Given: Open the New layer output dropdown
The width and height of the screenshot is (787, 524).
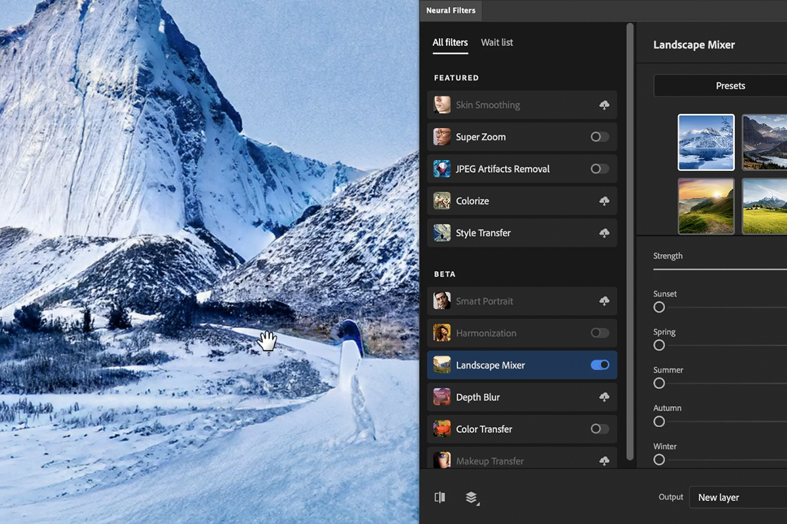Looking at the screenshot, I should click(727, 497).
